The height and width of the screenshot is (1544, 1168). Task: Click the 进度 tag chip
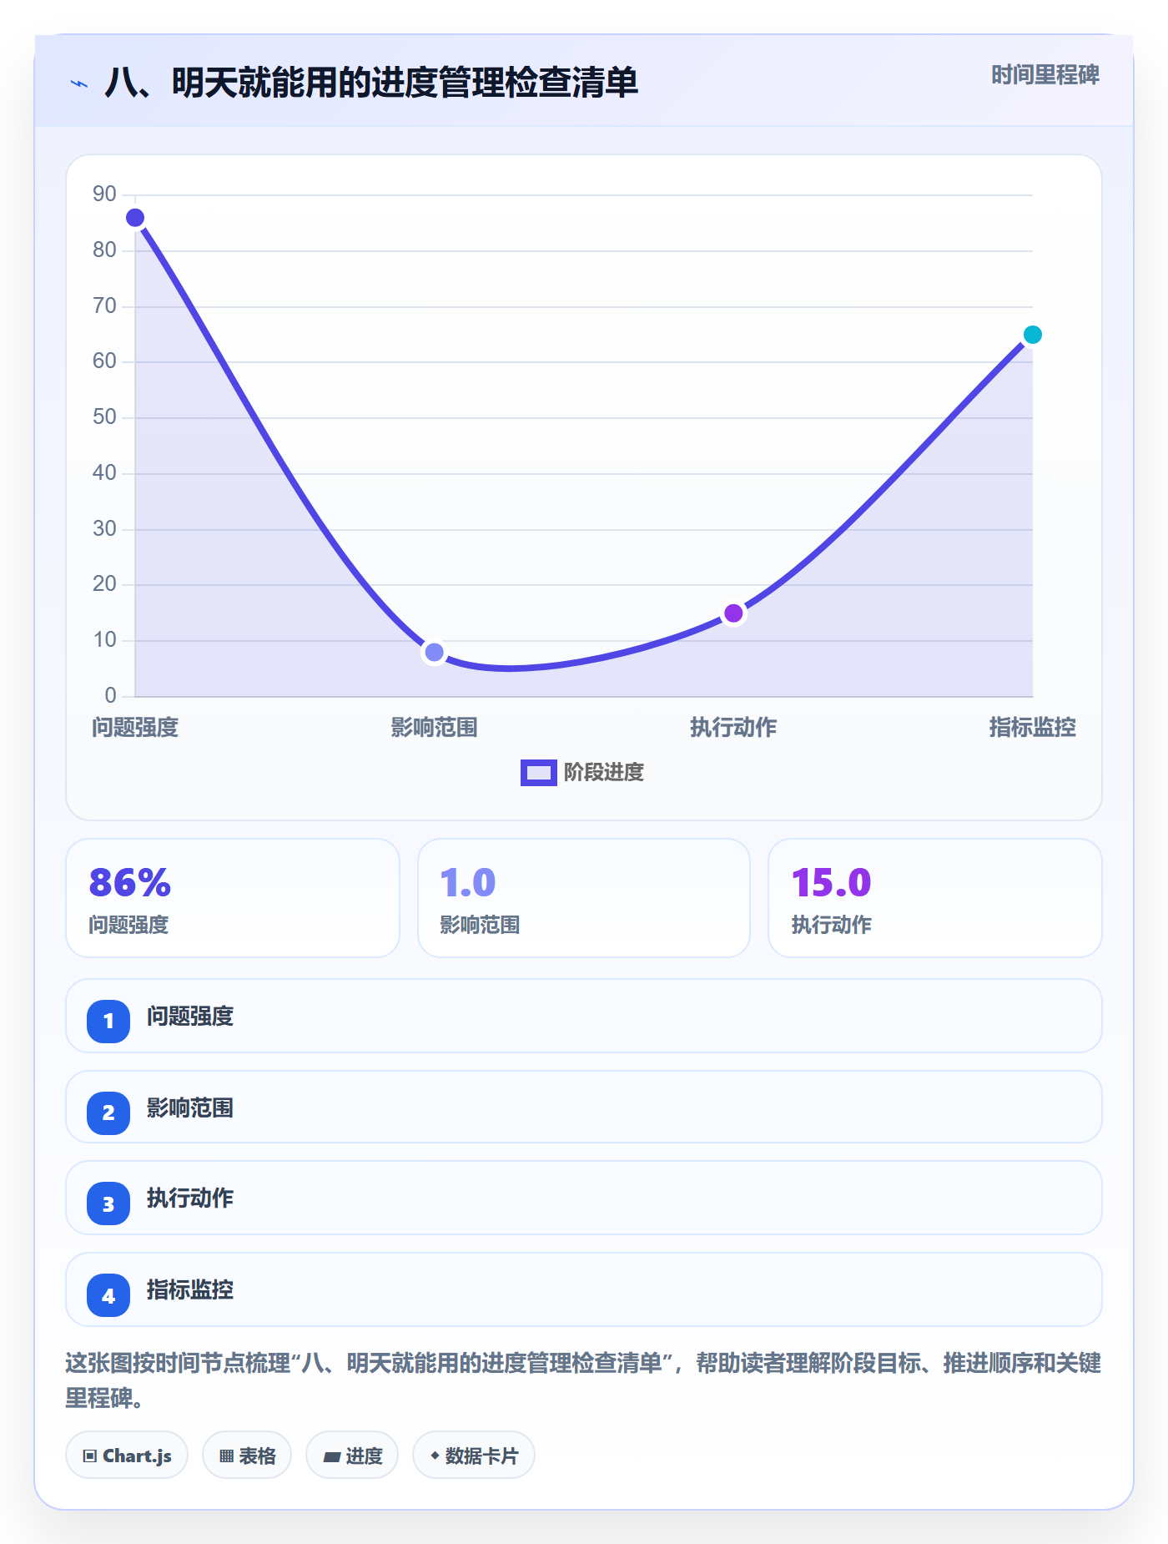pyautogui.click(x=352, y=1456)
